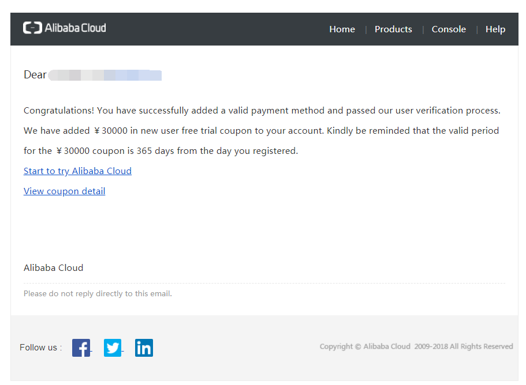Open Console from the header navigation
The width and height of the screenshot is (526, 385).
pyautogui.click(x=449, y=29)
